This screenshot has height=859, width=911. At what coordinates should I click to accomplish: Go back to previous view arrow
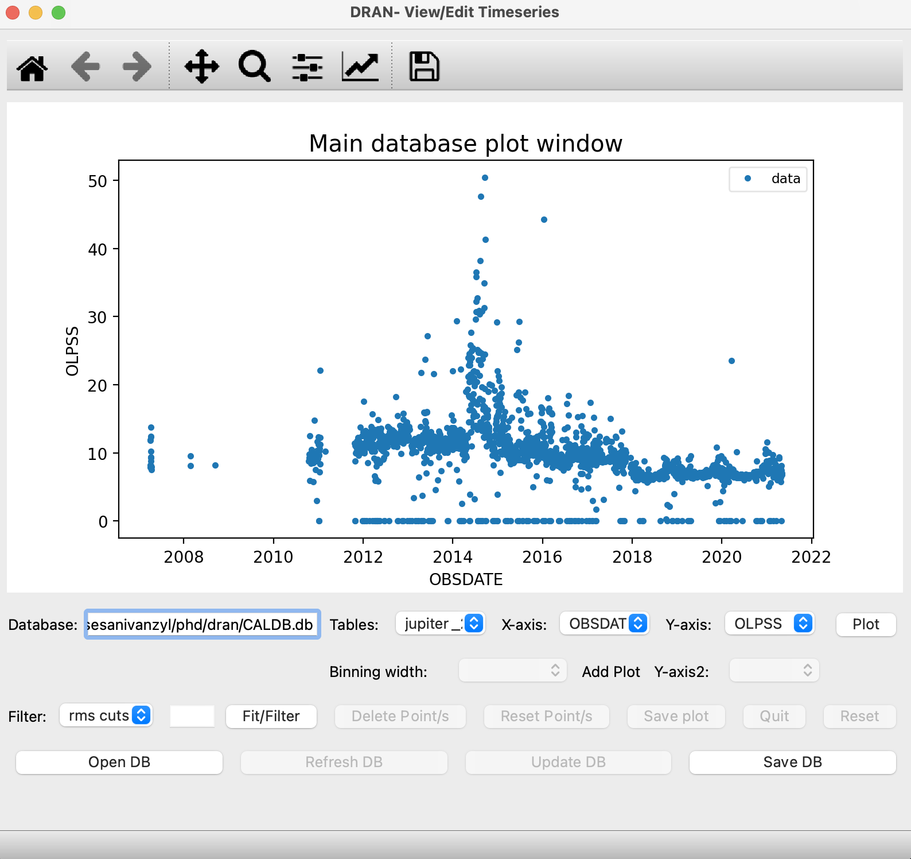[x=85, y=67]
